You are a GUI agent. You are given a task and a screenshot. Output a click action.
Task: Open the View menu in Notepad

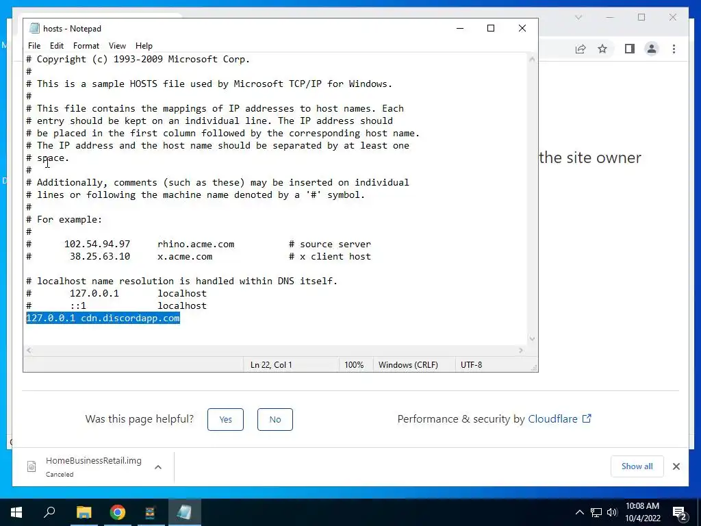[x=117, y=46]
